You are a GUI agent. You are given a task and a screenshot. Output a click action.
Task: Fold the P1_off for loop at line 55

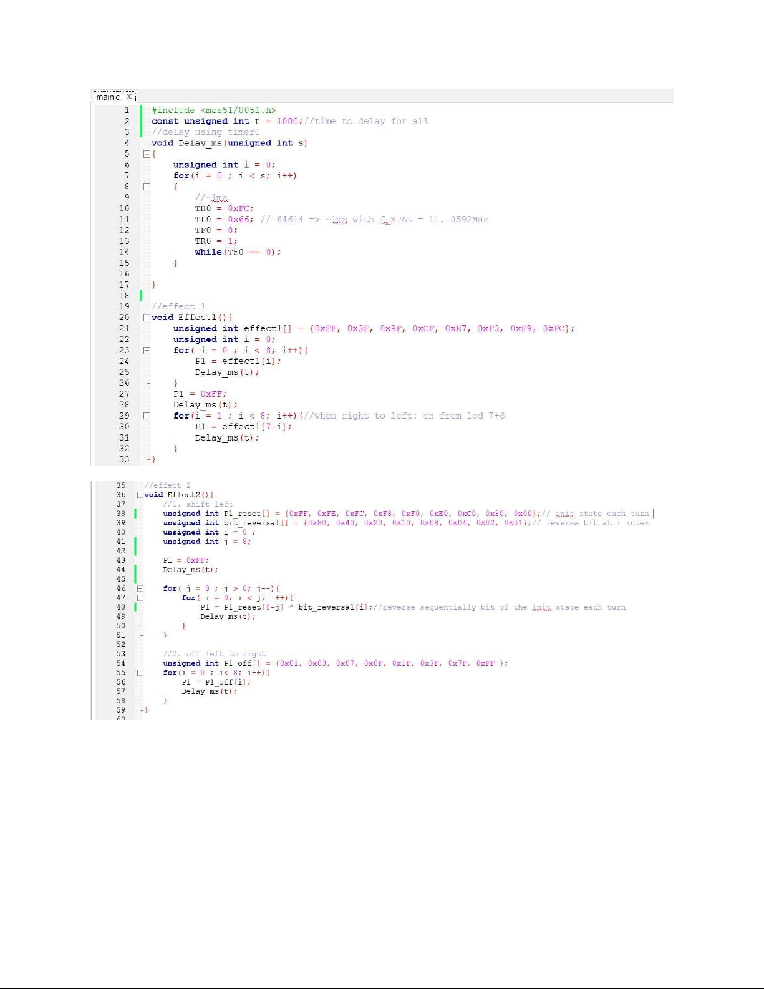point(140,673)
